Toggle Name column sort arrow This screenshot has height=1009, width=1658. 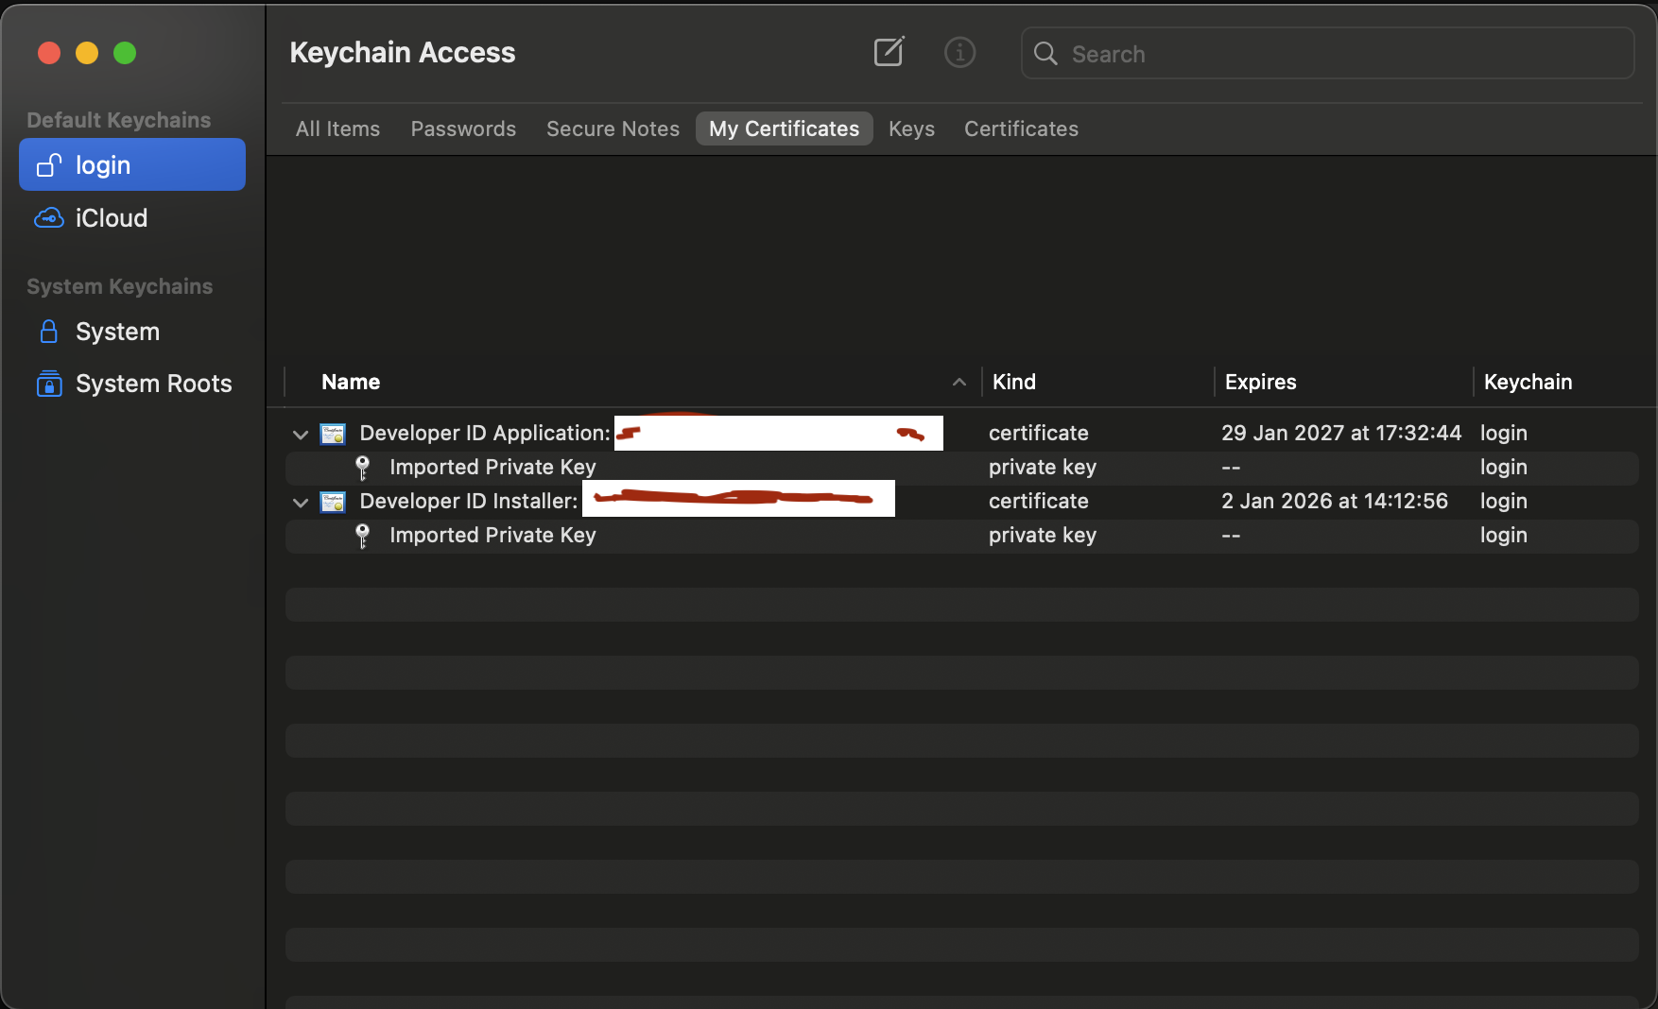tap(959, 382)
